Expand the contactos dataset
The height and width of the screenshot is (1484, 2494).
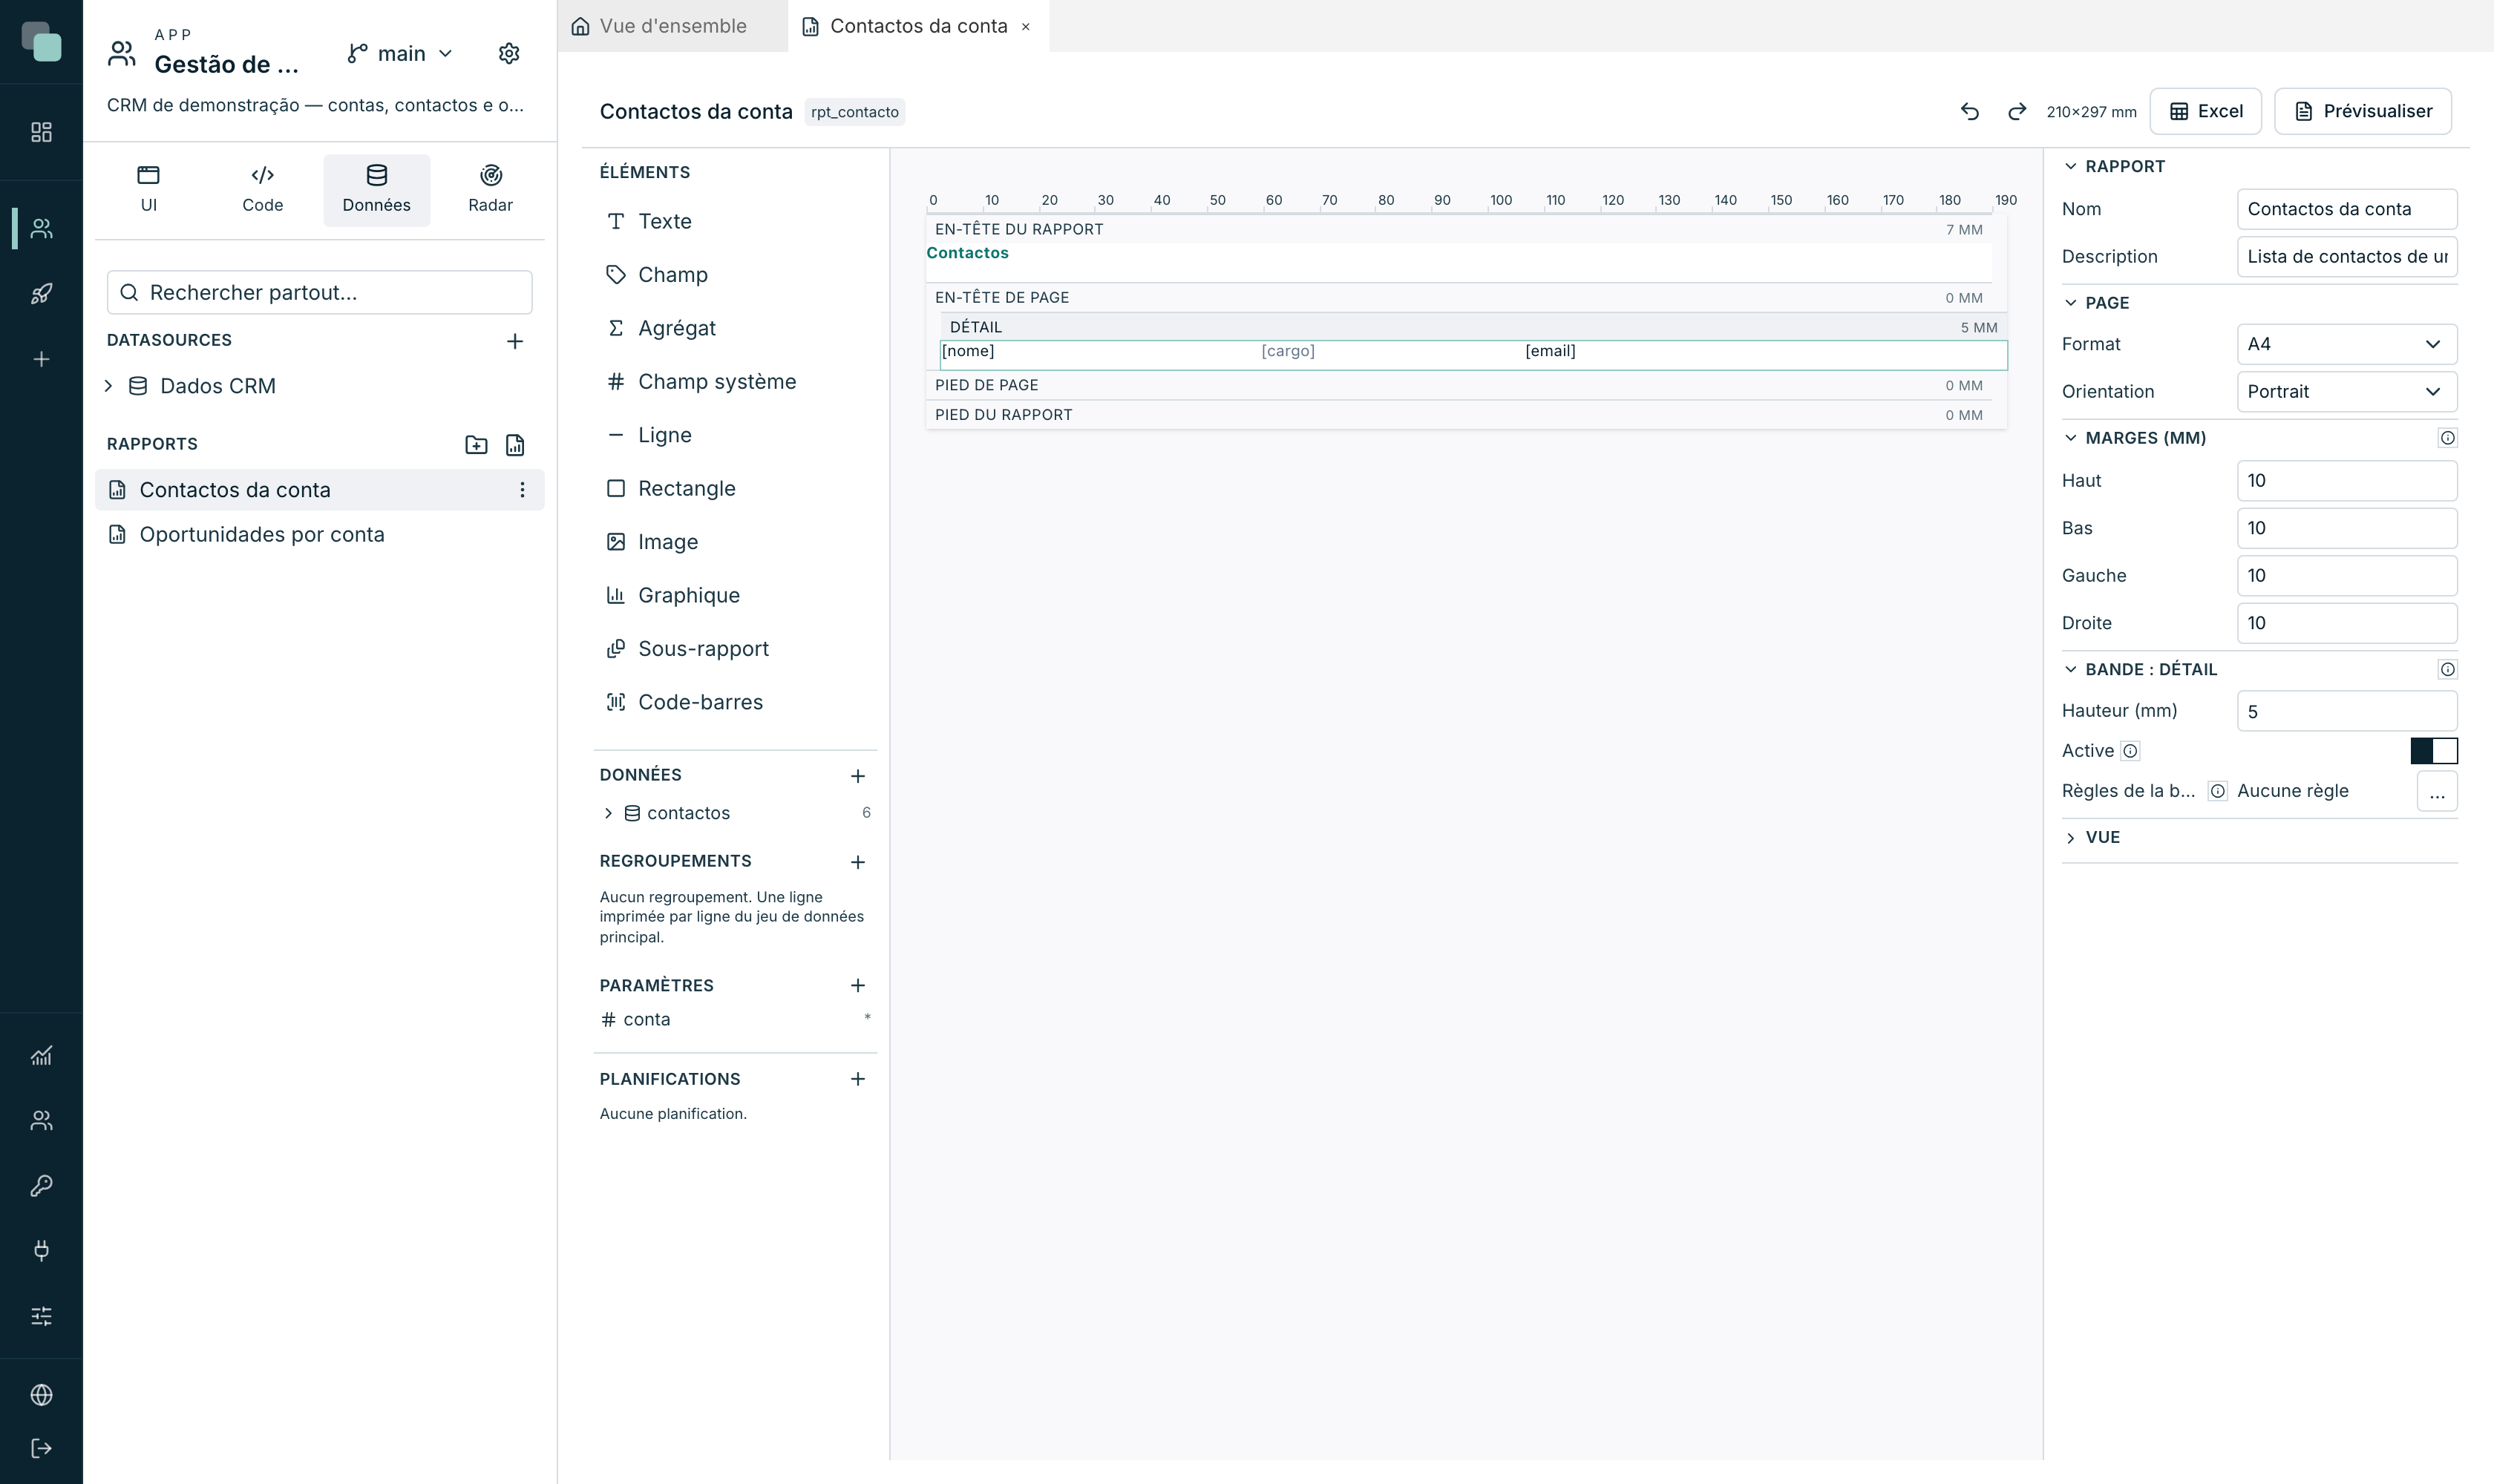(x=608, y=813)
